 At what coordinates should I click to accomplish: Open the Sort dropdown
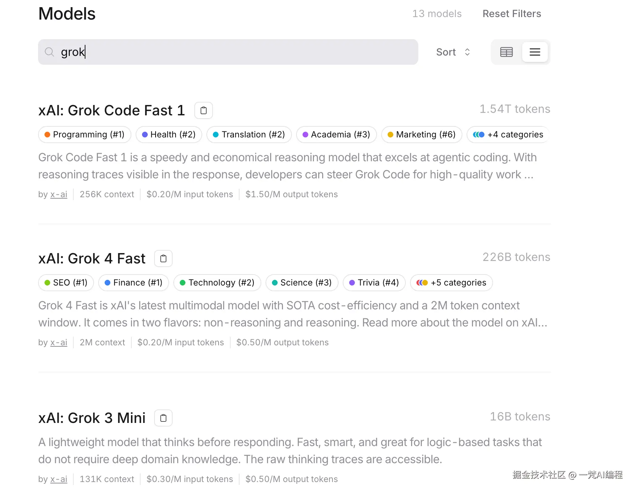453,52
